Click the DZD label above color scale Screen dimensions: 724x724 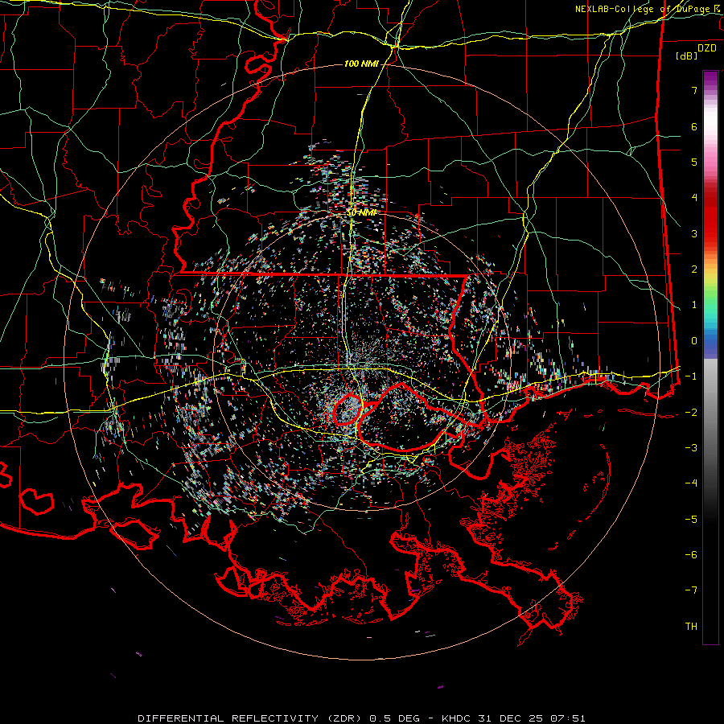tap(707, 48)
